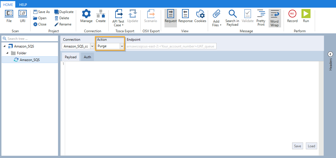Click the Save button
This screenshot has height=158, width=336.
(x=297, y=146)
